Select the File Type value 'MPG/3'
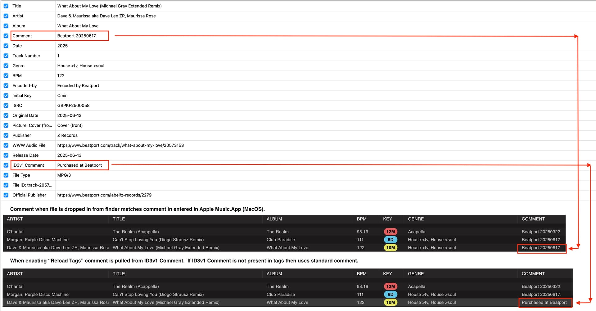Screen dimensions: 596x311 point(64,175)
